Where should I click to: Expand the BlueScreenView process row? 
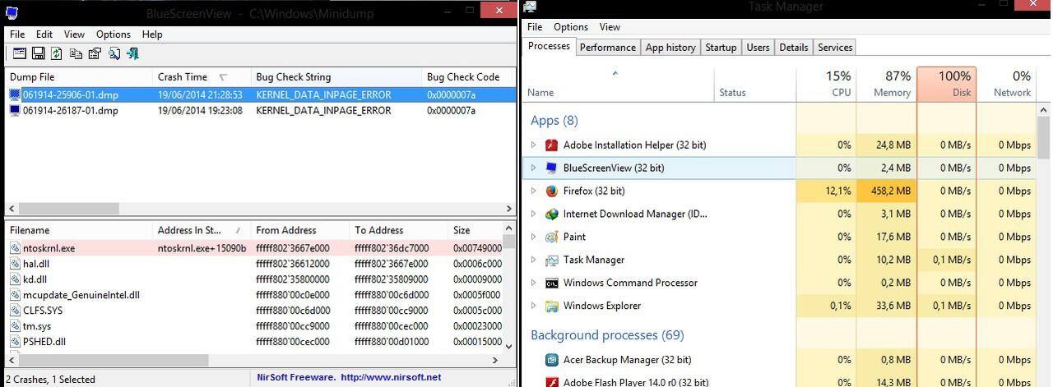point(533,168)
